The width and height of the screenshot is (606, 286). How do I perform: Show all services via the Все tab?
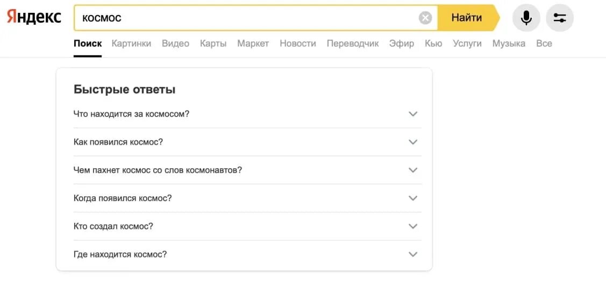point(544,44)
